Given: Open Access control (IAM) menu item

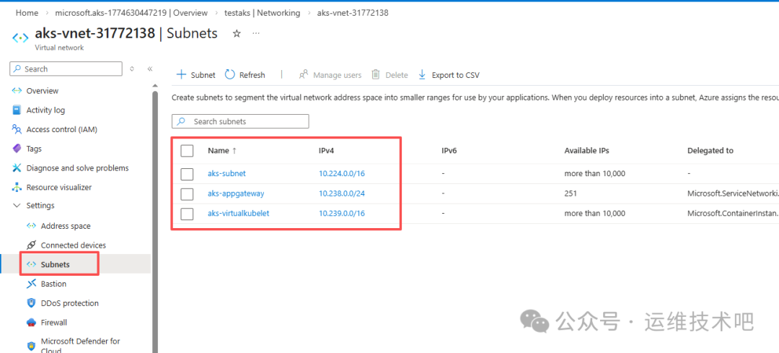Looking at the screenshot, I should coord(61,129).
